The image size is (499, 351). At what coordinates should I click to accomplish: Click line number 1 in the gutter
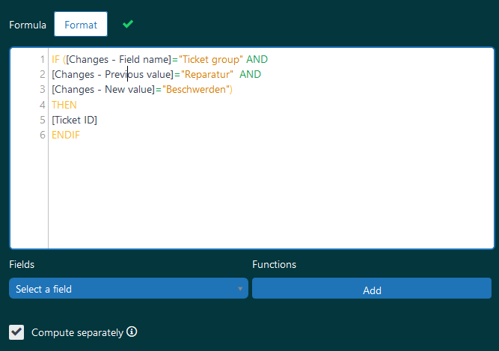pos(43,59)
